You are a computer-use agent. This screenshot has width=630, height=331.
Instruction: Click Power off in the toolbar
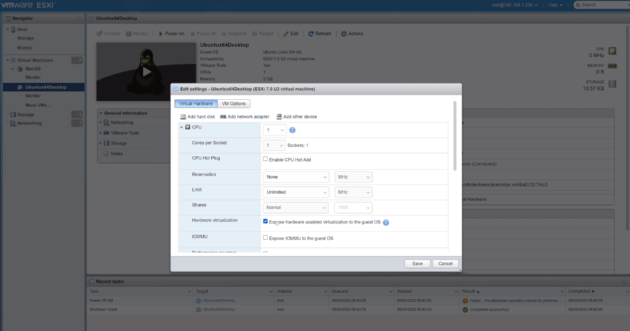202,34
